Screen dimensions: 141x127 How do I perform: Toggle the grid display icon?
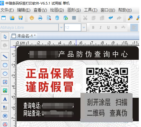(74, 18)
